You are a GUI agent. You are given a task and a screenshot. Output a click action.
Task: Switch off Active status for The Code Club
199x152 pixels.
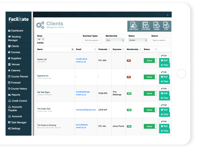click(x=150, y=110)
